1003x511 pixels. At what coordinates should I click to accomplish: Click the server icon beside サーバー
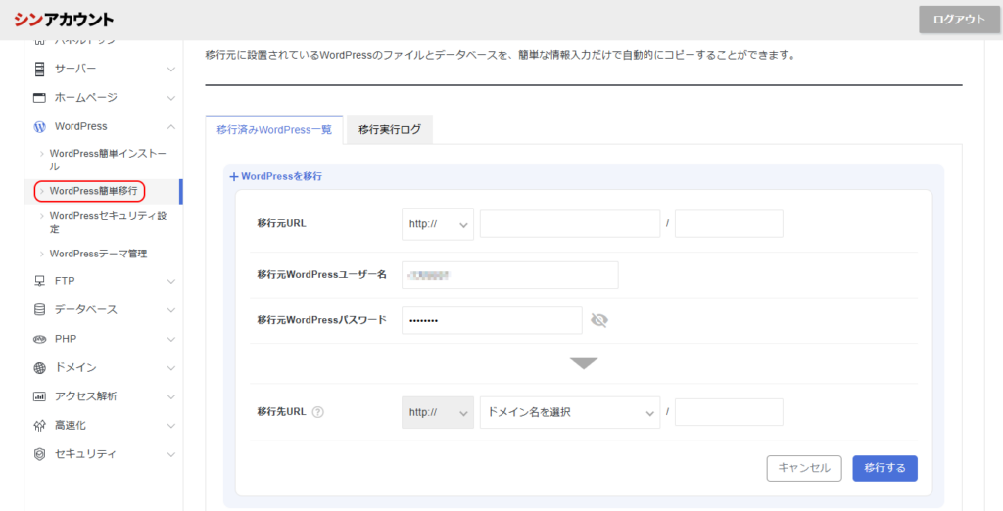click(x=39, y=69)
